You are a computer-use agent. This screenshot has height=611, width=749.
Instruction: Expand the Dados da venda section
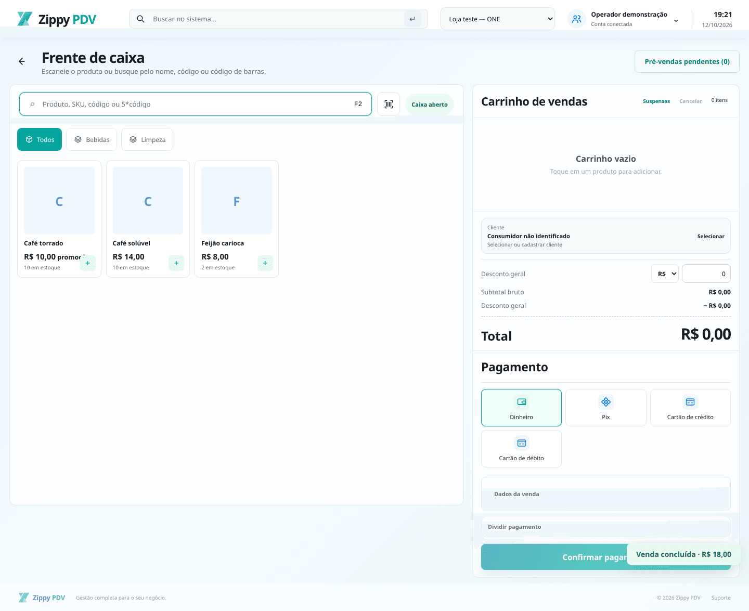click(x=606, y=494)
